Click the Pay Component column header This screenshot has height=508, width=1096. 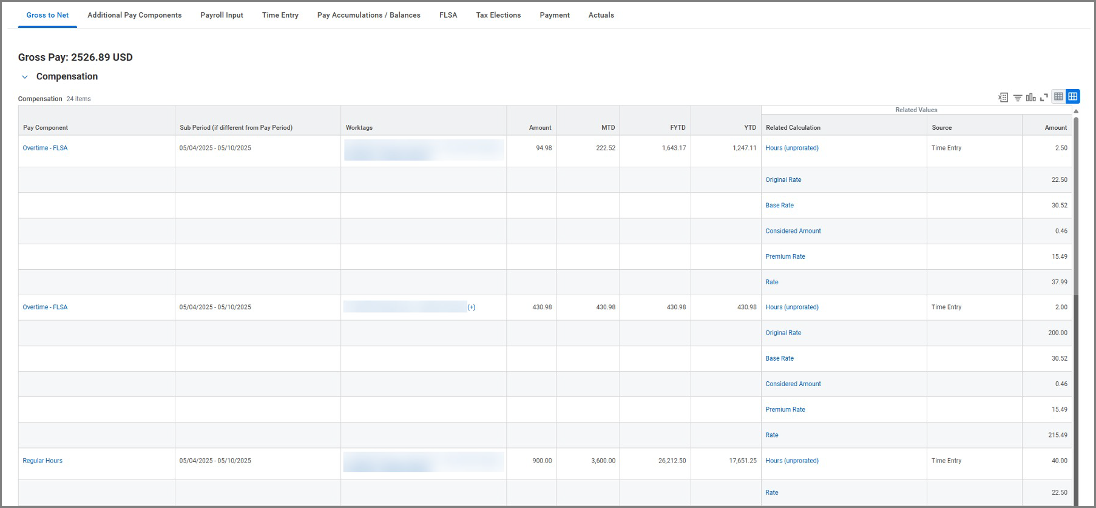(x=46, y=127)
